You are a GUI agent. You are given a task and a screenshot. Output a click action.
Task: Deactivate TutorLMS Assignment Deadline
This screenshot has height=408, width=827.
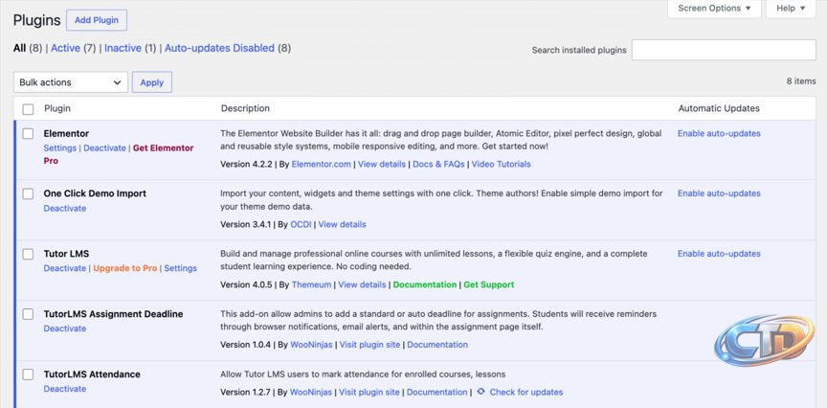65,329
